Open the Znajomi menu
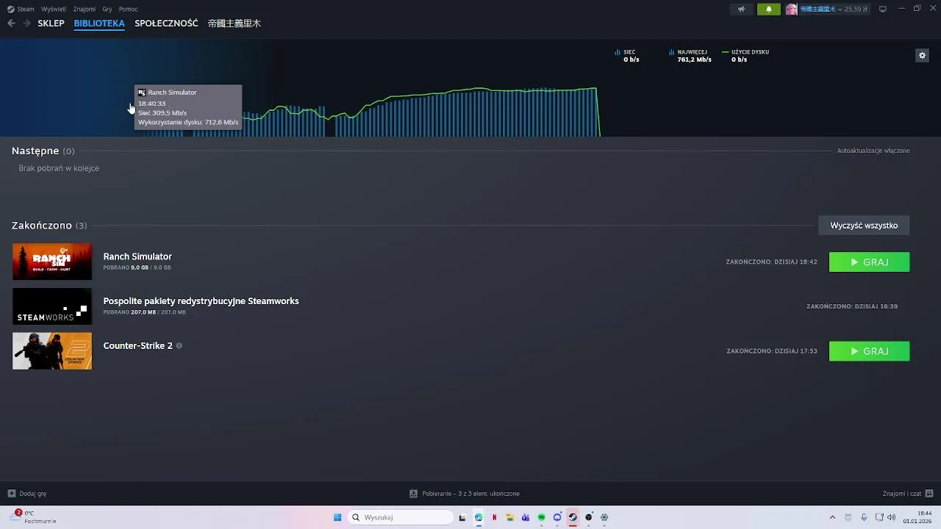941x529 pixels. tap(85, 9)
